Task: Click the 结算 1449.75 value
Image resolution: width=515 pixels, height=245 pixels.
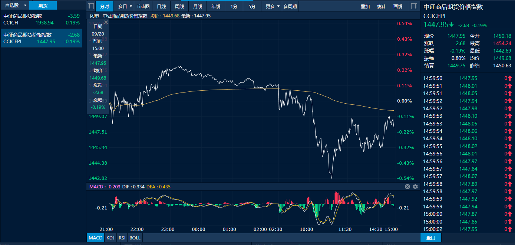Action: pyautogui.click(x=456, y=66)
